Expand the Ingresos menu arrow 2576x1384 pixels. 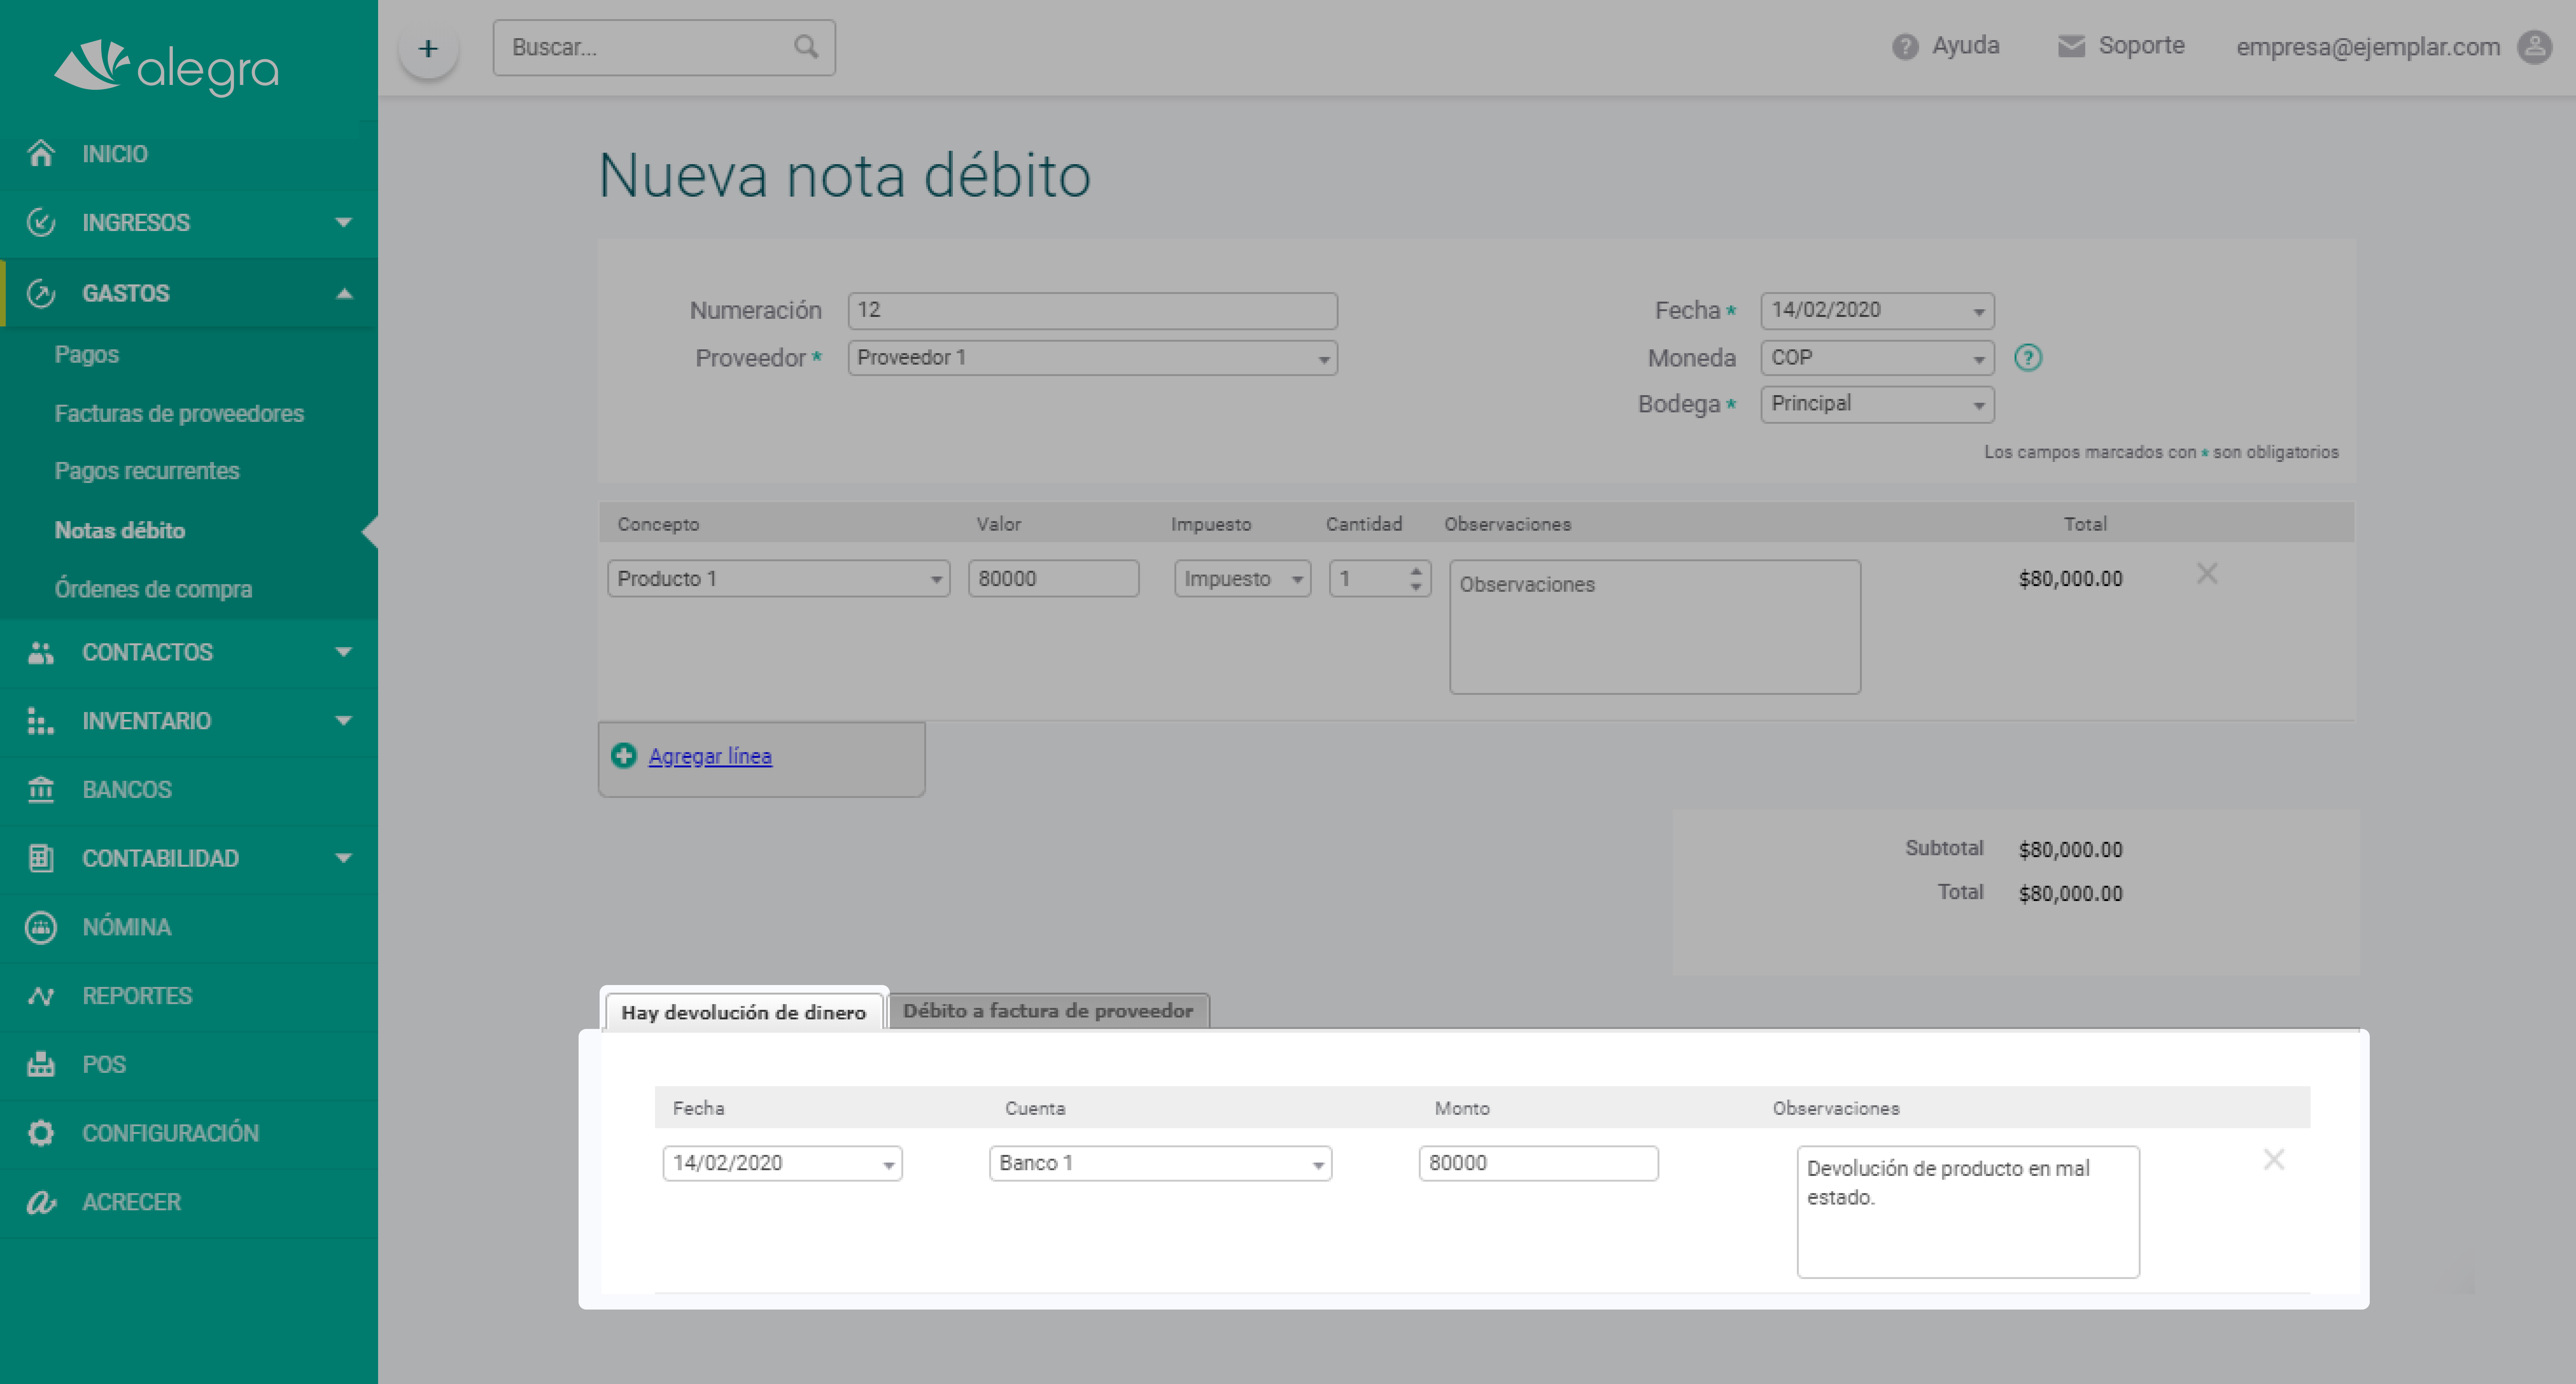pos(344,222)
